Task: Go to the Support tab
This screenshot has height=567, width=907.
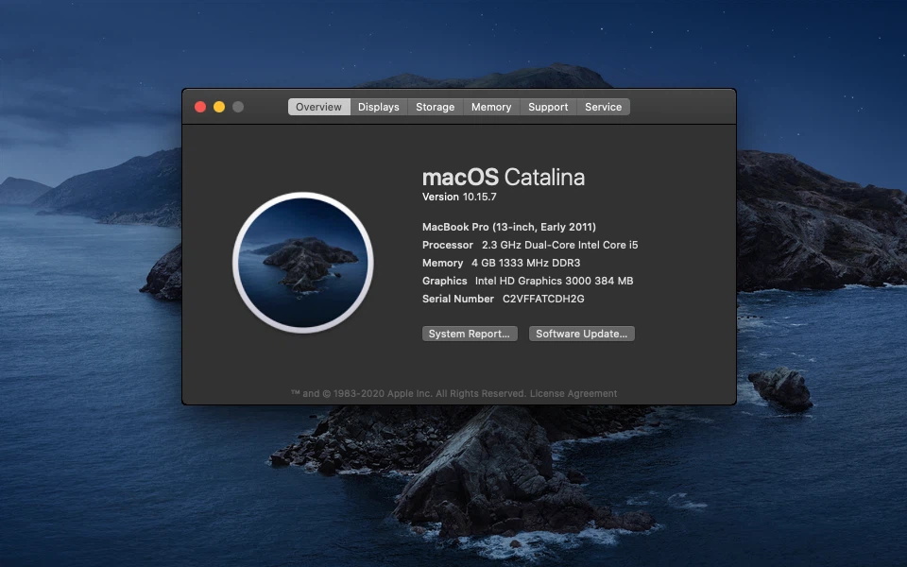Action: (x=548, y=107)
